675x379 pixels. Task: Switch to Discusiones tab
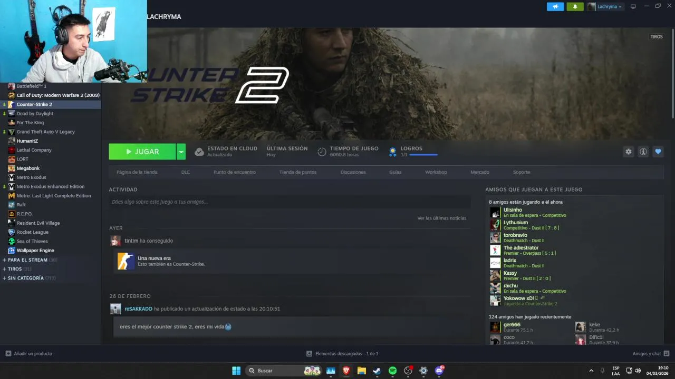point(353,172)
